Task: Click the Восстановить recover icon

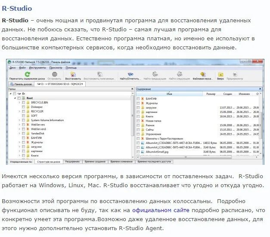Action: click(73, 74)
